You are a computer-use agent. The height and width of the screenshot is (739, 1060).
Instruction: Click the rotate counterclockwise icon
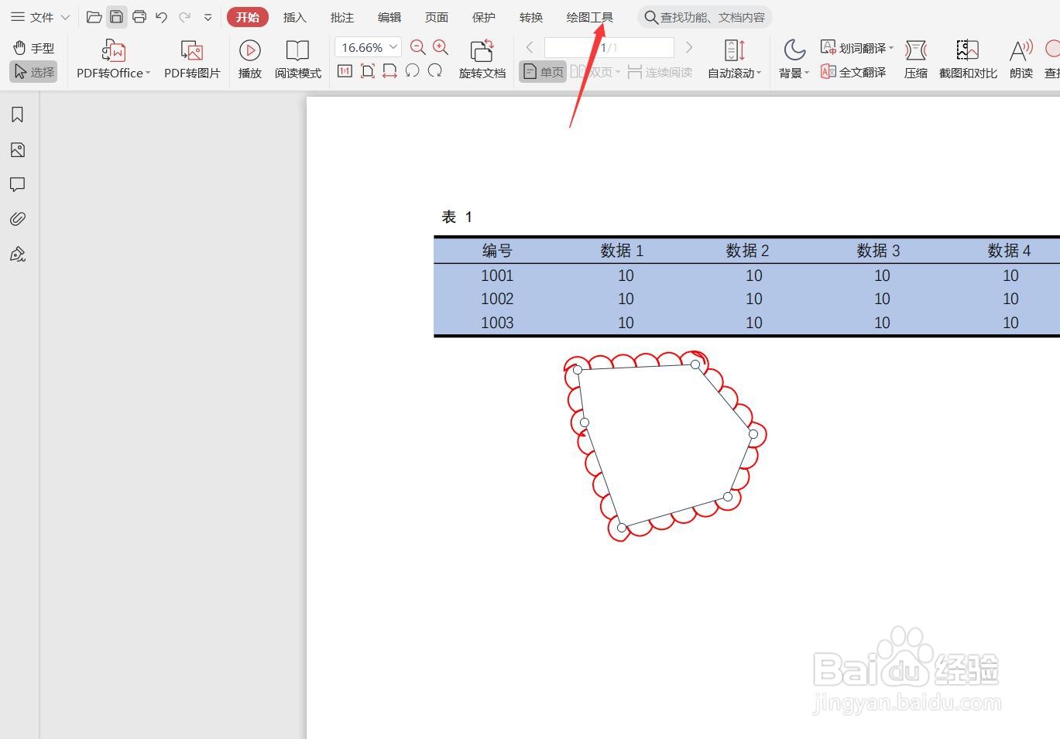coord(412,71)
